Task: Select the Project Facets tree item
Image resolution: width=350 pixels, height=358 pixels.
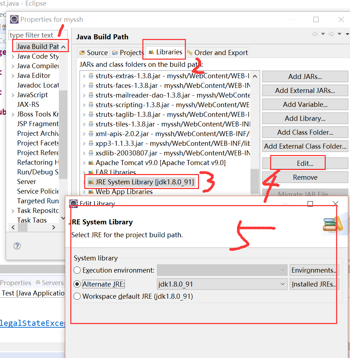Action: [x=38, y=143]
